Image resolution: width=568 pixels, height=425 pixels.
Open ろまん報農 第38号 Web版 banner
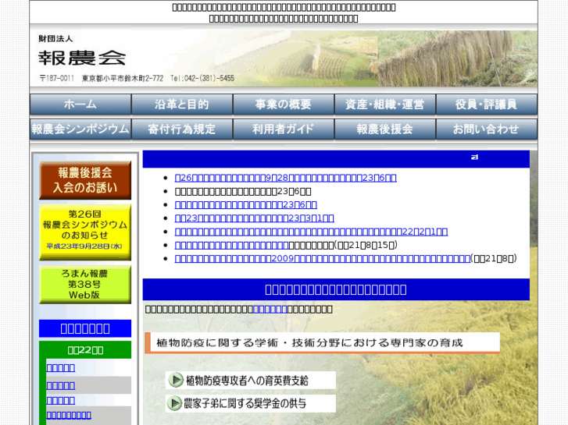[x=85, y=285]
